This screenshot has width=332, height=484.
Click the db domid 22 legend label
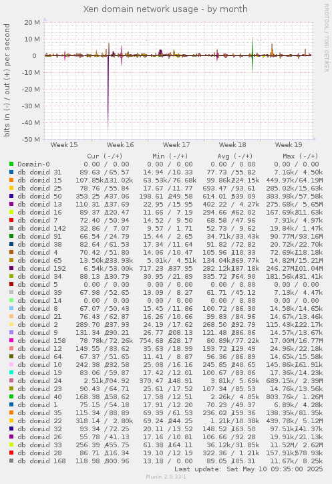[39, 421]
